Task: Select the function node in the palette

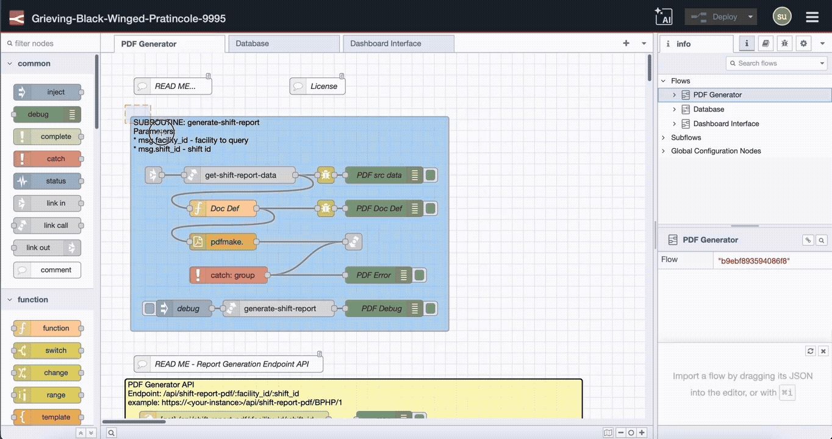Action: (x=47, y=328)
